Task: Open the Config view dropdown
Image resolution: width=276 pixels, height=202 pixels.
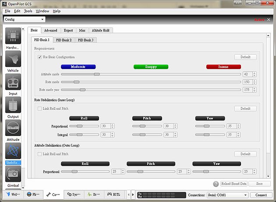Action: click(25, 19)
